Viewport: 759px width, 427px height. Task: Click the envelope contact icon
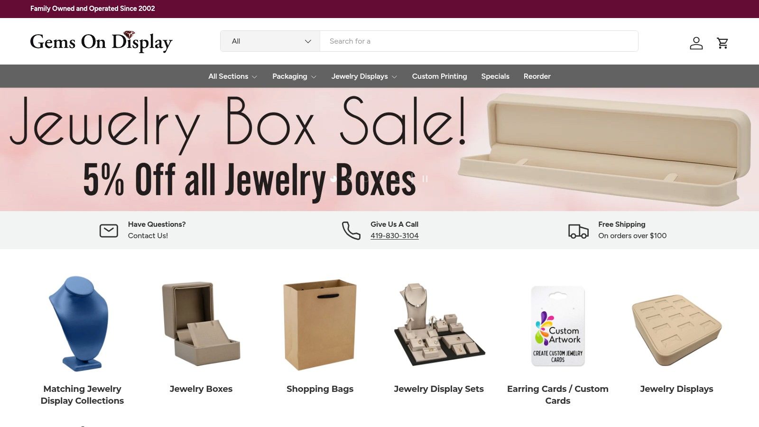pyautogui.click(x=109, y=231)
